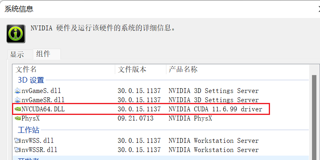Sort by the 文件名 column header

26,69
